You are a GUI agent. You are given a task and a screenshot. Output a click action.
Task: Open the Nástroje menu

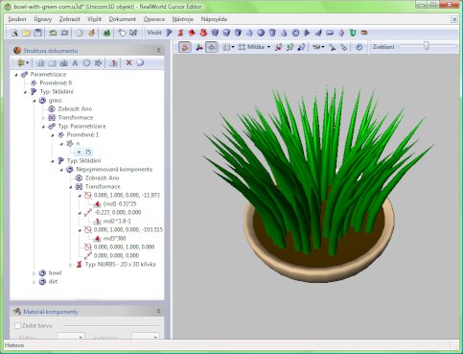pos(183,19)
